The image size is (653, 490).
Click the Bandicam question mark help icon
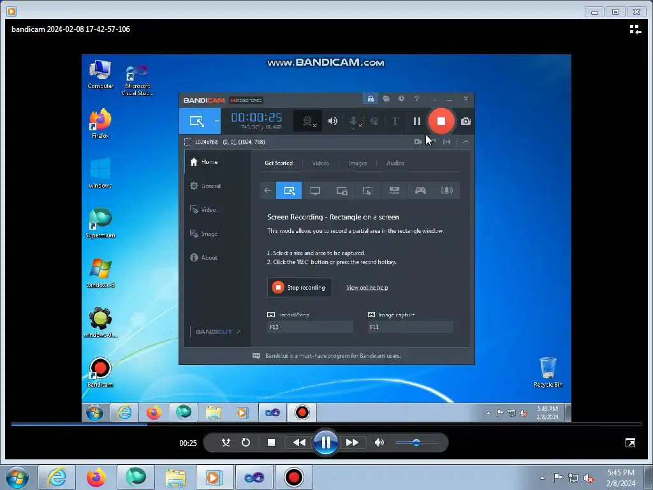(x=416, y=99)
